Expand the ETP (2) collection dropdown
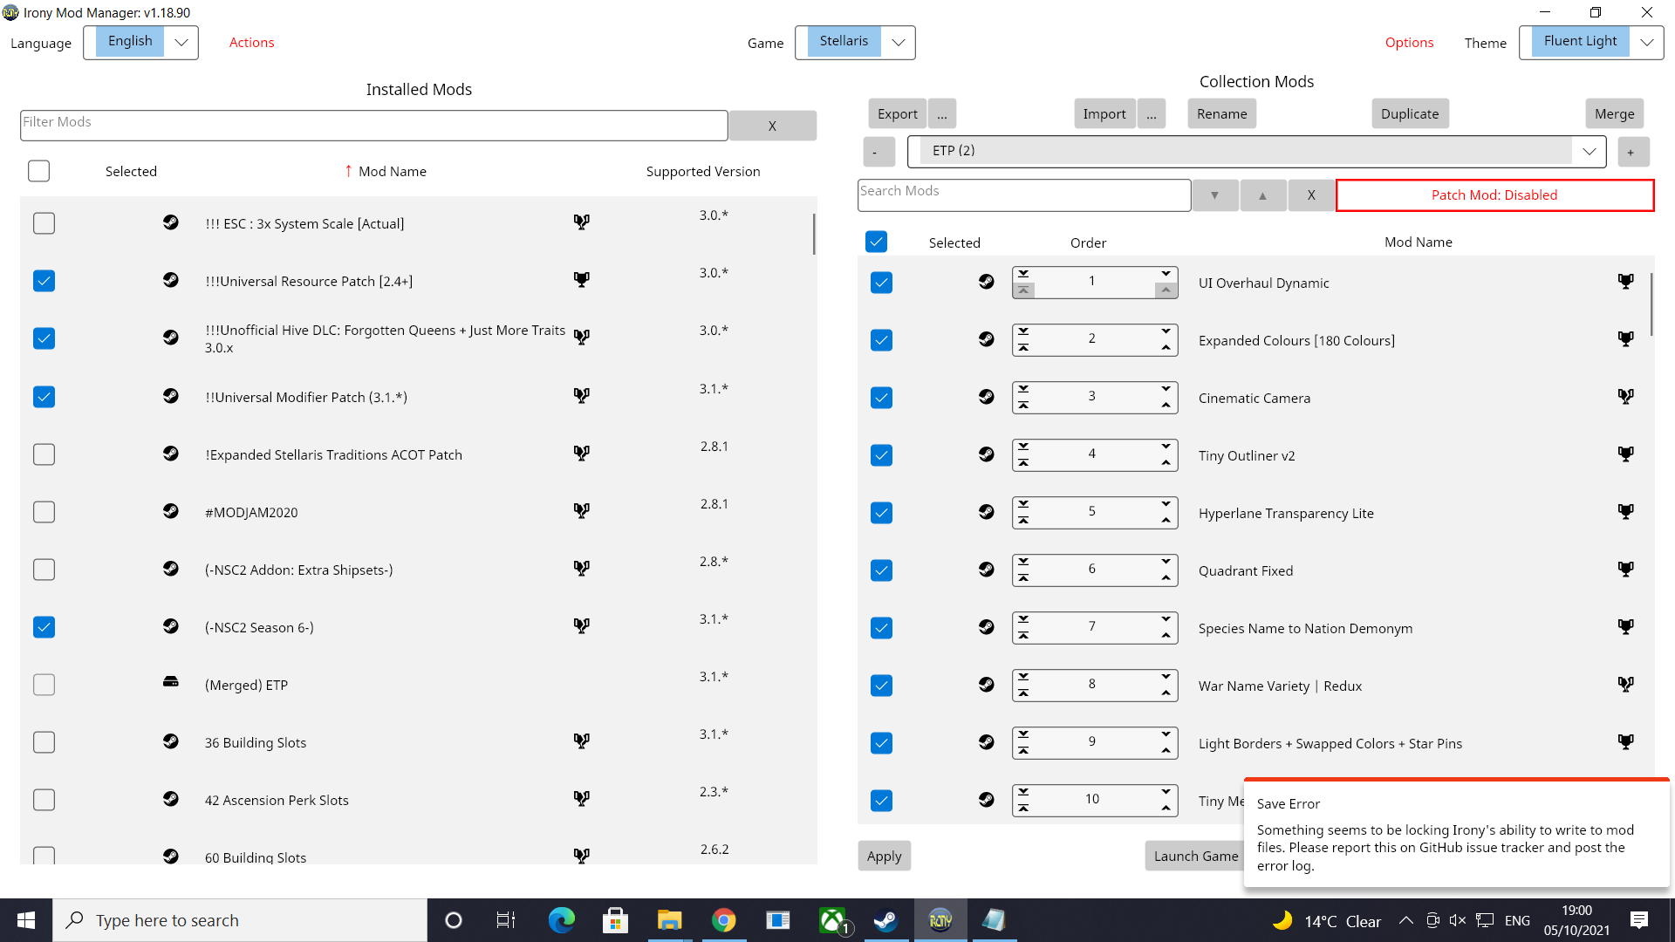1675x942 pixels. coord(1589,151)
